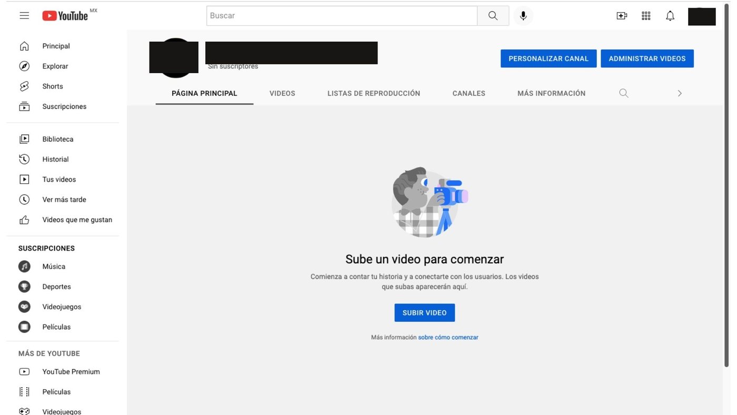
Task: Click the Administrar Videos button
Action: (x=647, y=58)
